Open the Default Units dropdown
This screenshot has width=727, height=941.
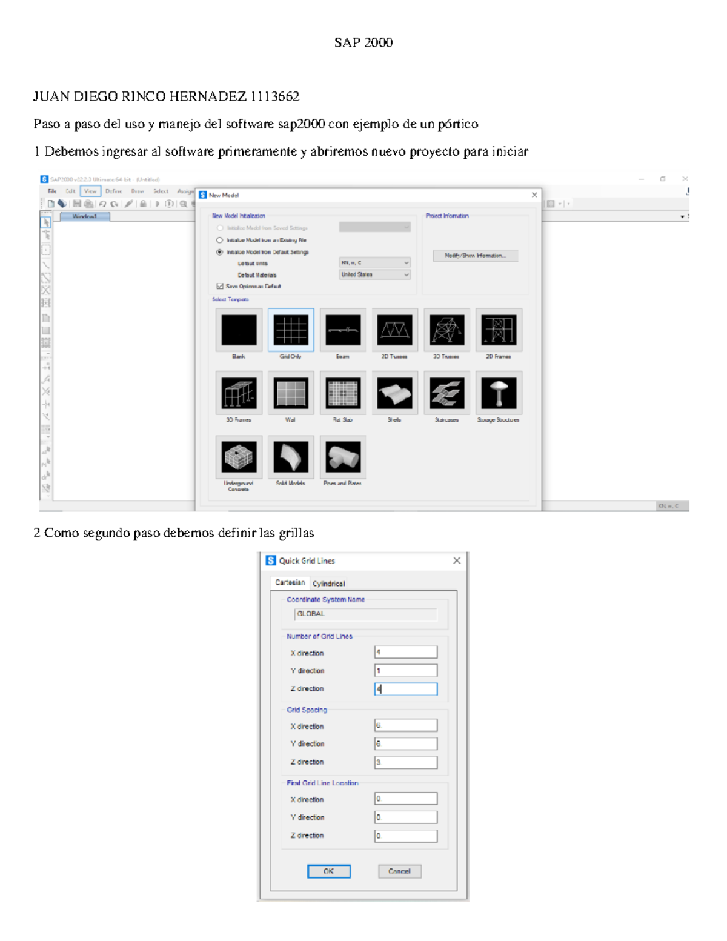375,262
